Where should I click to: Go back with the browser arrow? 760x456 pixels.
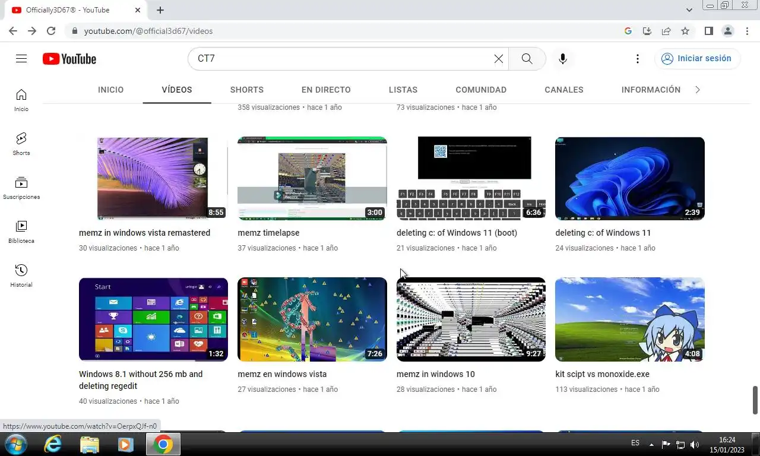13,31
